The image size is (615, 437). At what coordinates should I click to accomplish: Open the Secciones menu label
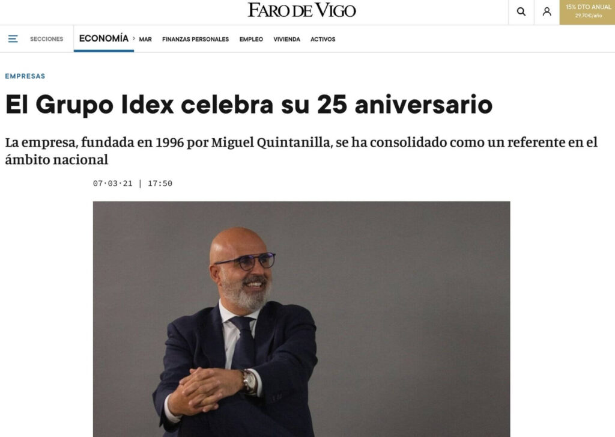pyautogui.click(x=47, y=39)
